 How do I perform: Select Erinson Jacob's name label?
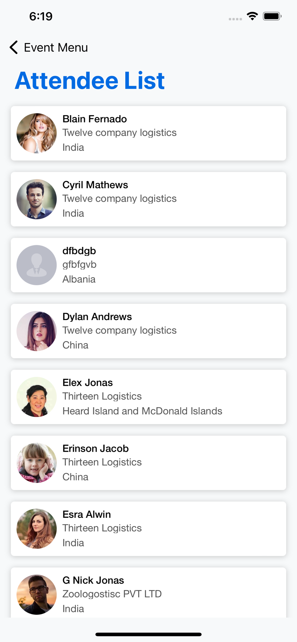pos(95,448)
